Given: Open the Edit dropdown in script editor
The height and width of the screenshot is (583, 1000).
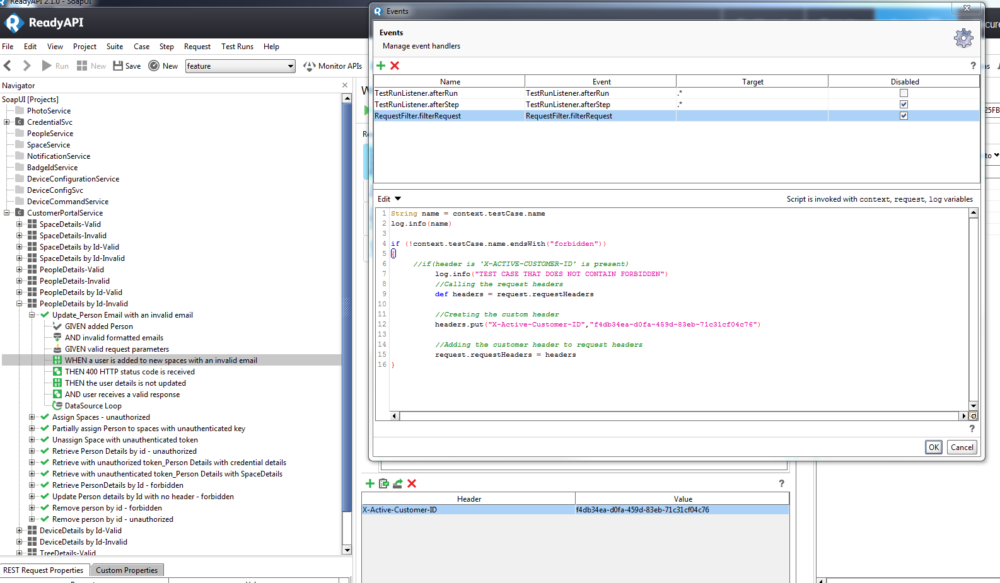Looking at the screenshot, I should (x=389, y=199).
